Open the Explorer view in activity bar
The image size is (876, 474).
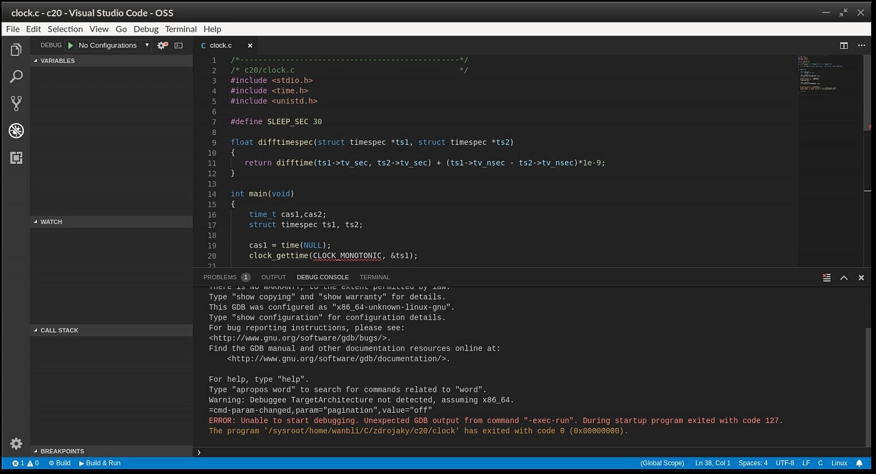coord(16,50)
